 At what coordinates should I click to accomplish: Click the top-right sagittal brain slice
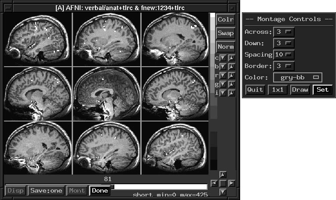175,39
